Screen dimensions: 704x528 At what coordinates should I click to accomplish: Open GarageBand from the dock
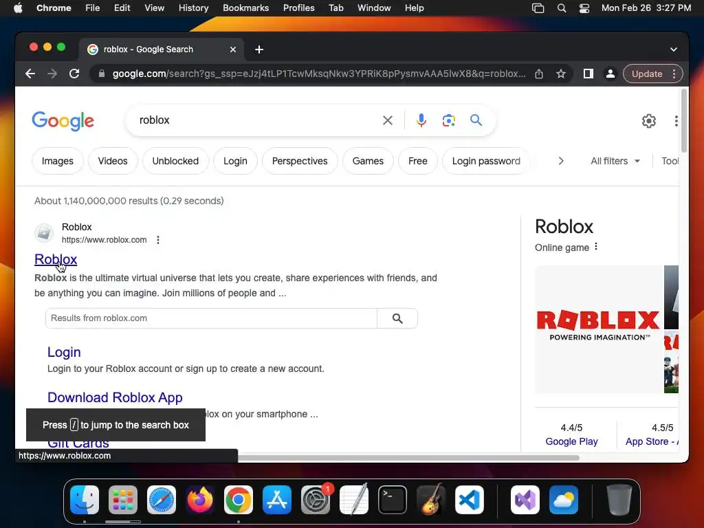tap(431, 499)
